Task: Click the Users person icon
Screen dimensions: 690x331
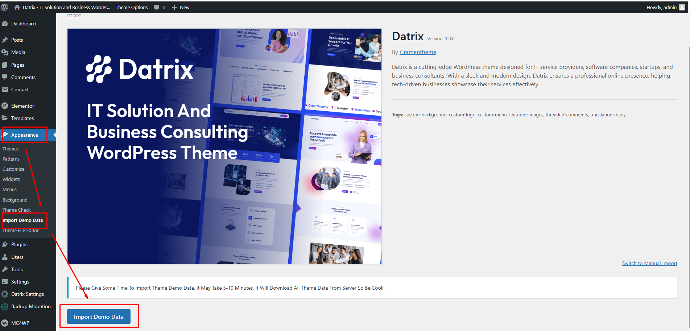Action: [x=5, y=257]
